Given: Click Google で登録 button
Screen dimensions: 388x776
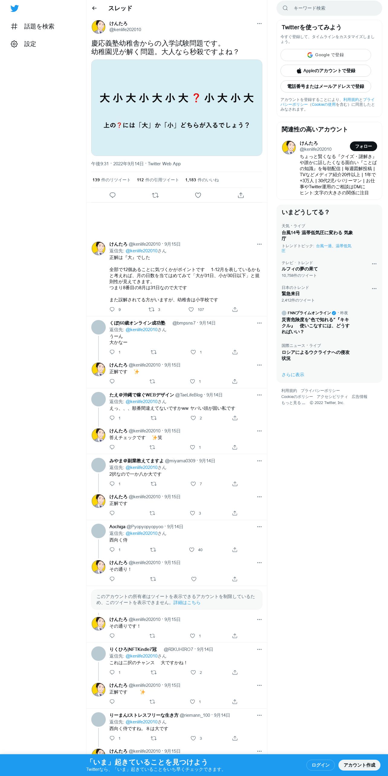Looking at the screenshot, I should click(x=325, y=55).
